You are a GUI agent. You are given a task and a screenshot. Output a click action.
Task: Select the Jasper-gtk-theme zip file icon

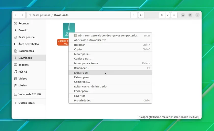pyautogui.click(x=69, y=30)
